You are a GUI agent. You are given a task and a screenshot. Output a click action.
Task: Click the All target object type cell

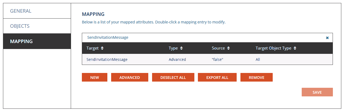tap(258, 59)
